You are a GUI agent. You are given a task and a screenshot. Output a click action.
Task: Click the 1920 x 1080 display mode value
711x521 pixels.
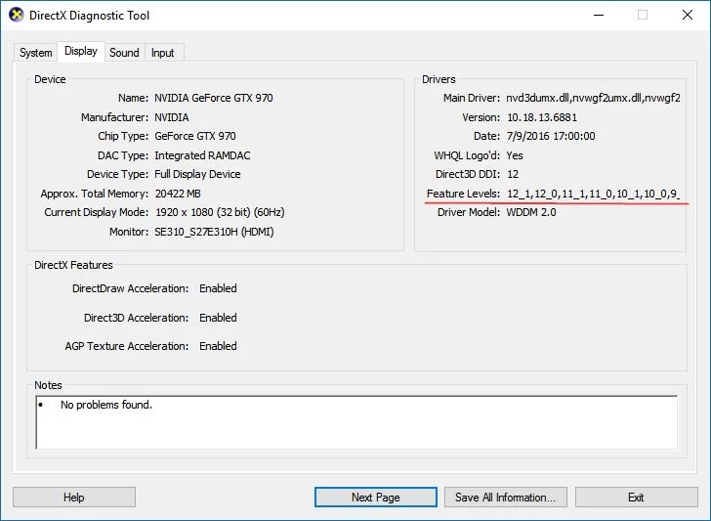[x=220, y=212]
